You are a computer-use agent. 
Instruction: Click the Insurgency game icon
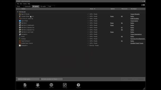tap(20, 34)
